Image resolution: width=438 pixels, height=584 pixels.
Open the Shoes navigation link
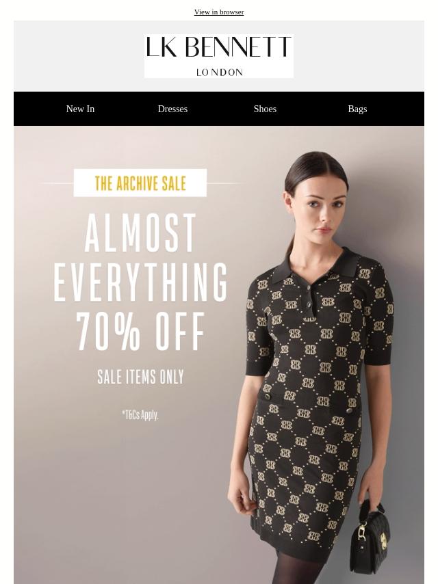[265, 109]
